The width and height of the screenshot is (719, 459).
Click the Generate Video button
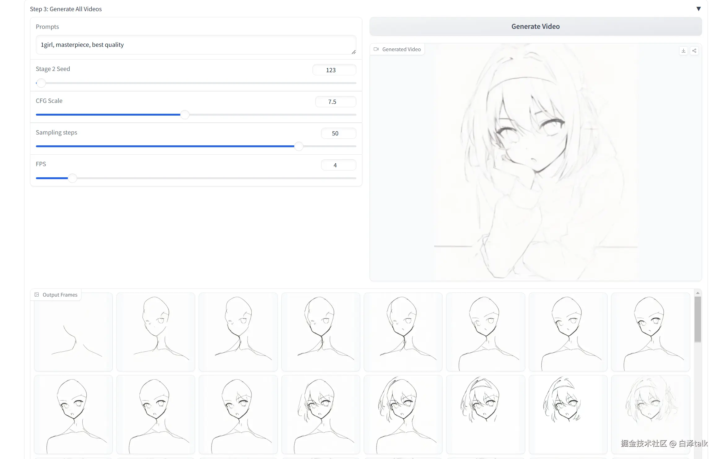pos(535,26)
